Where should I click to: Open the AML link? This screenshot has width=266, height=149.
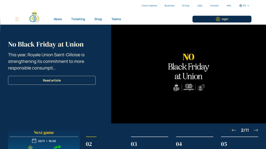pos(229,6)
